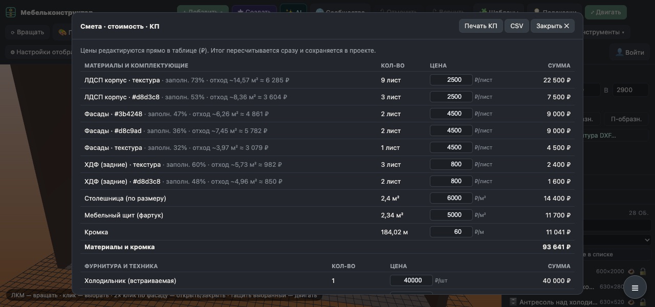Toggle the lock icon on the 600×2000 object

(x=643, y=272)
